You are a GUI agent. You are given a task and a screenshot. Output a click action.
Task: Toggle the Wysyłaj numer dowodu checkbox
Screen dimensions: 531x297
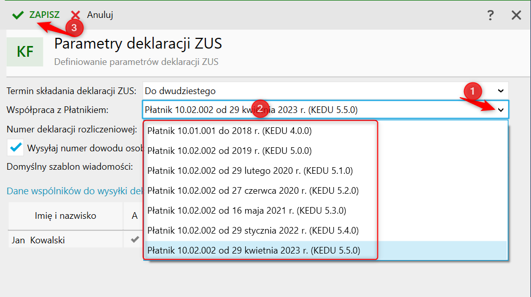pos(15,148)
